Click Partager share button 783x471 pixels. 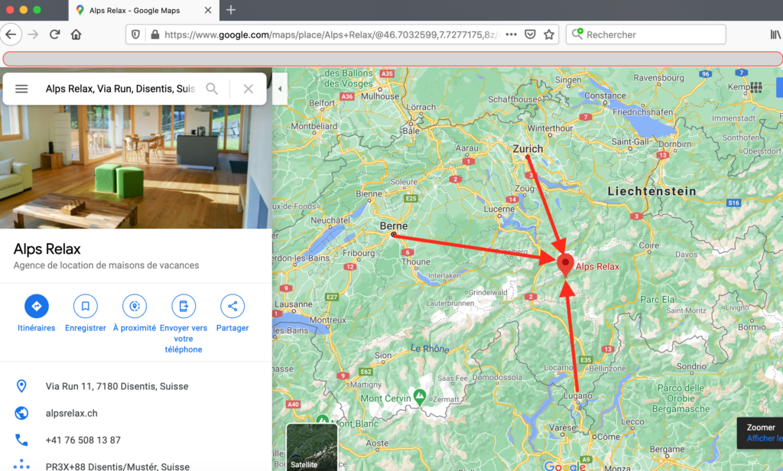tap(232, 313)
